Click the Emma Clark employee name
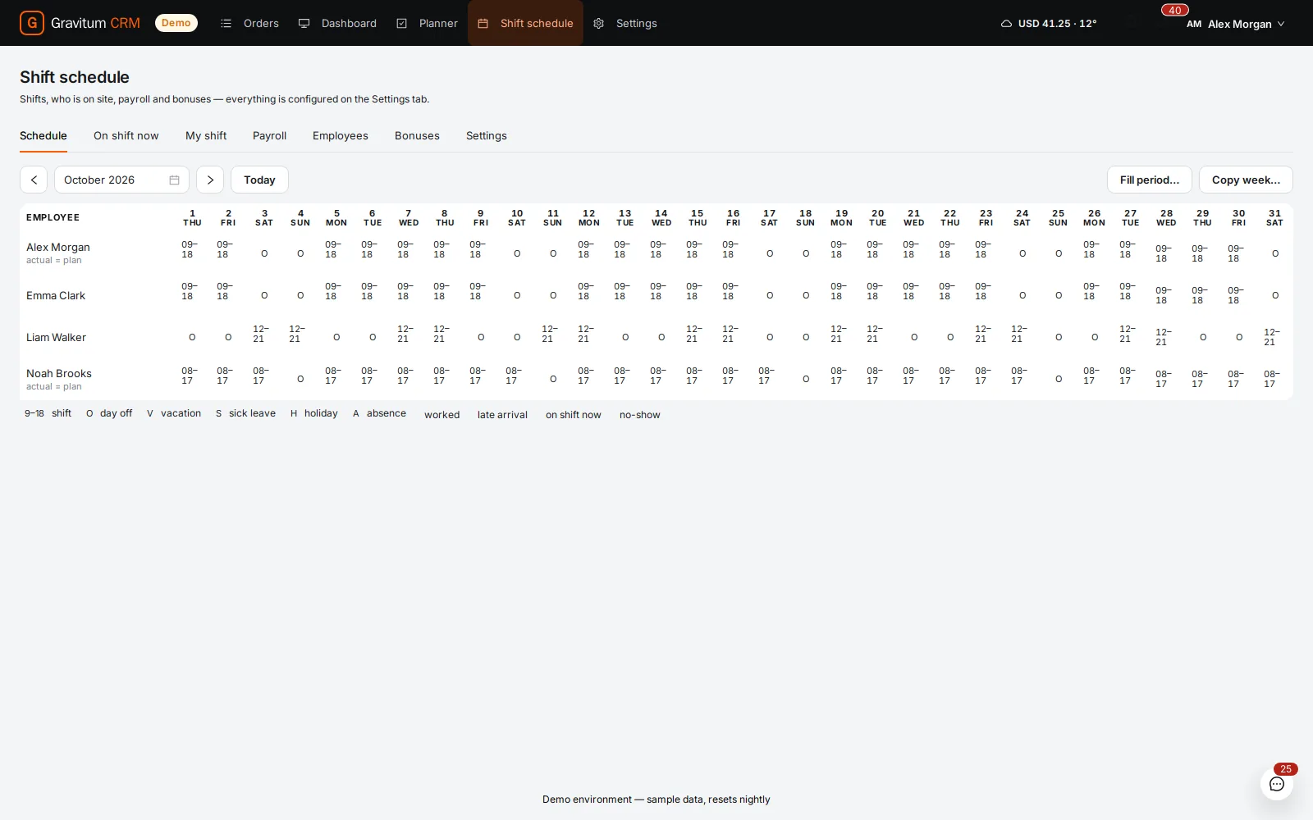 coord(56,296)
